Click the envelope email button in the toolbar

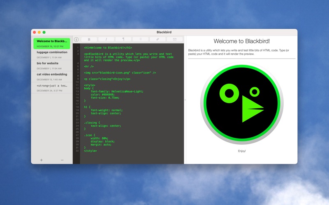[175, 39]
